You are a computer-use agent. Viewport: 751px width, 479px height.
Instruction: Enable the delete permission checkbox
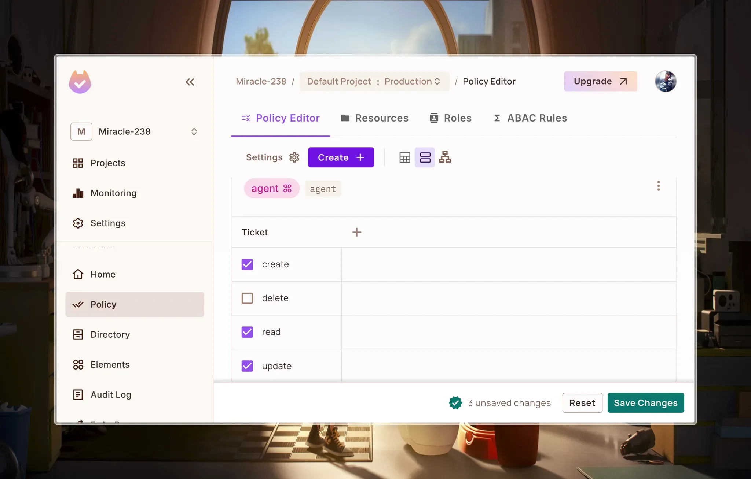[x=247, y=298]
